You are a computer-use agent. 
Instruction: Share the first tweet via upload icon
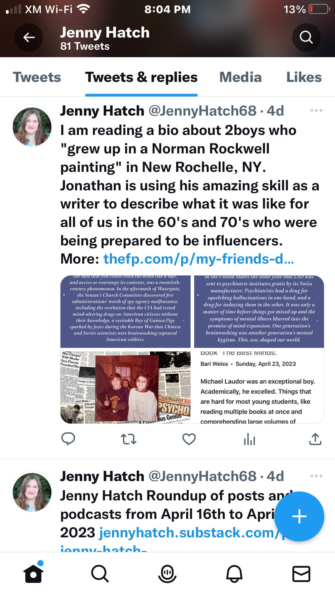315,439
